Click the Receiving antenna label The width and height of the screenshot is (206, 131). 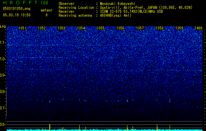click(75, 15)
